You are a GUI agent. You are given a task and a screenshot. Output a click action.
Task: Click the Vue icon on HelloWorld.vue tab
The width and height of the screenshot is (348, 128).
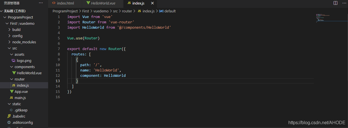point(88,3)
